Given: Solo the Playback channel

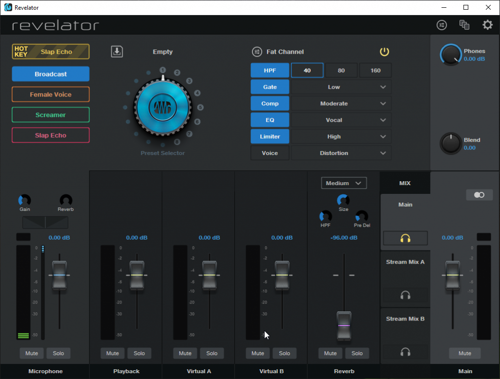Looking at the screenshot, I should [139, 353].
